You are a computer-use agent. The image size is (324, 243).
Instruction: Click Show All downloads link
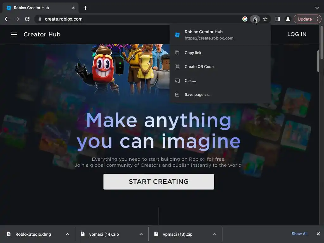click(299, 234)
